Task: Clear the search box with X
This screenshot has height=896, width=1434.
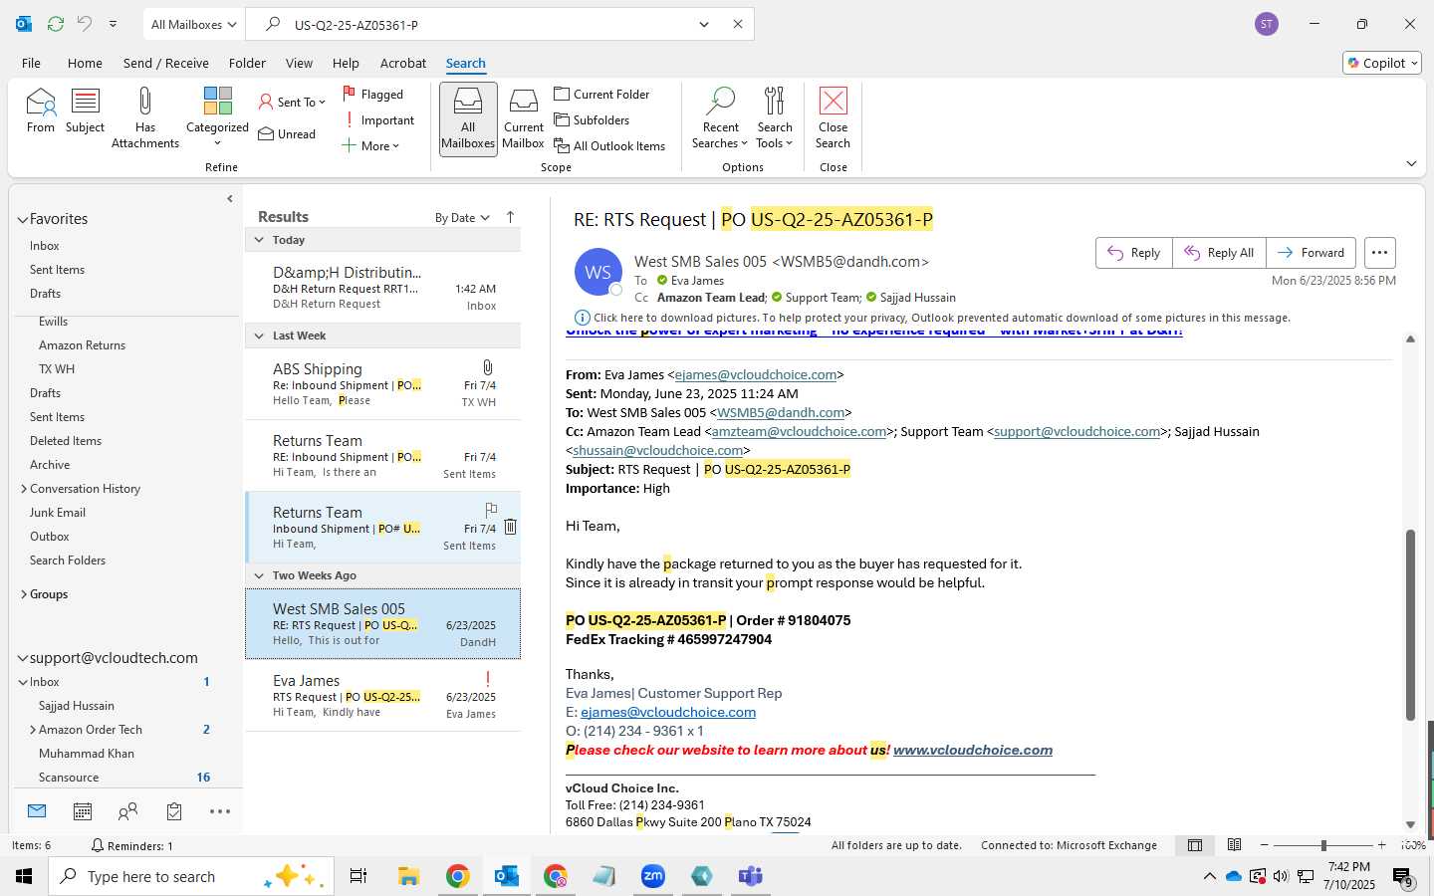Action: pyautogui.click(x=738, y=24)
